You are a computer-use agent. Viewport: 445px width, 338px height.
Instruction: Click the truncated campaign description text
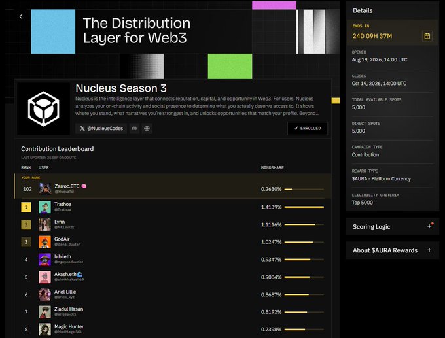coord(197,106)
